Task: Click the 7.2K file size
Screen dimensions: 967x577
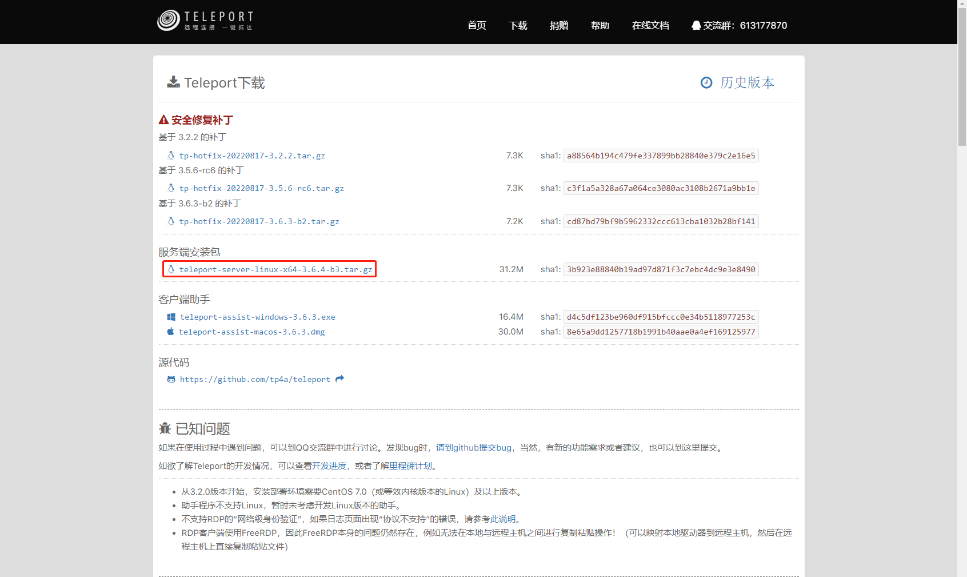Action: 515,221
